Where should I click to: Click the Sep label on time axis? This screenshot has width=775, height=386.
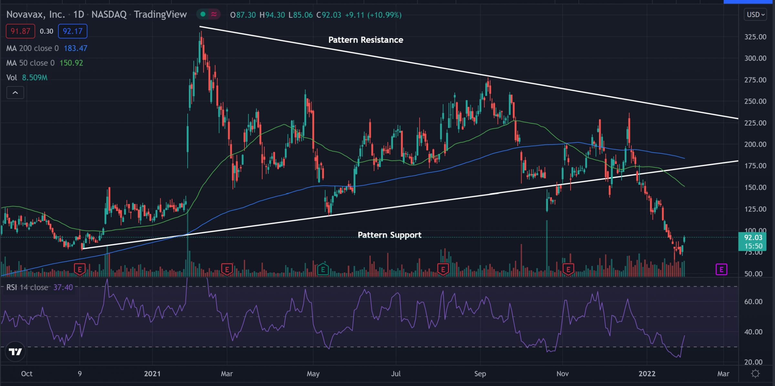pos(480,374)
